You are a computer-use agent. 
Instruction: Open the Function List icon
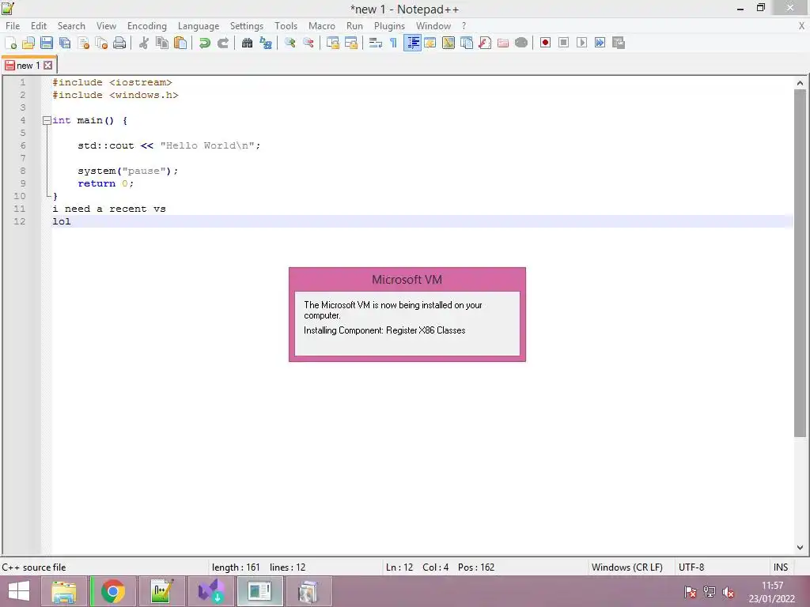(485, 43)
